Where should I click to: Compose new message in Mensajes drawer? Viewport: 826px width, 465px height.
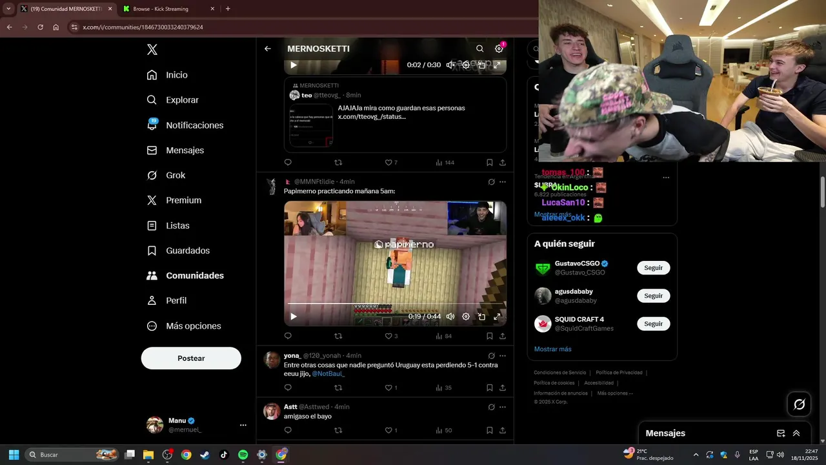pos(781,433)
